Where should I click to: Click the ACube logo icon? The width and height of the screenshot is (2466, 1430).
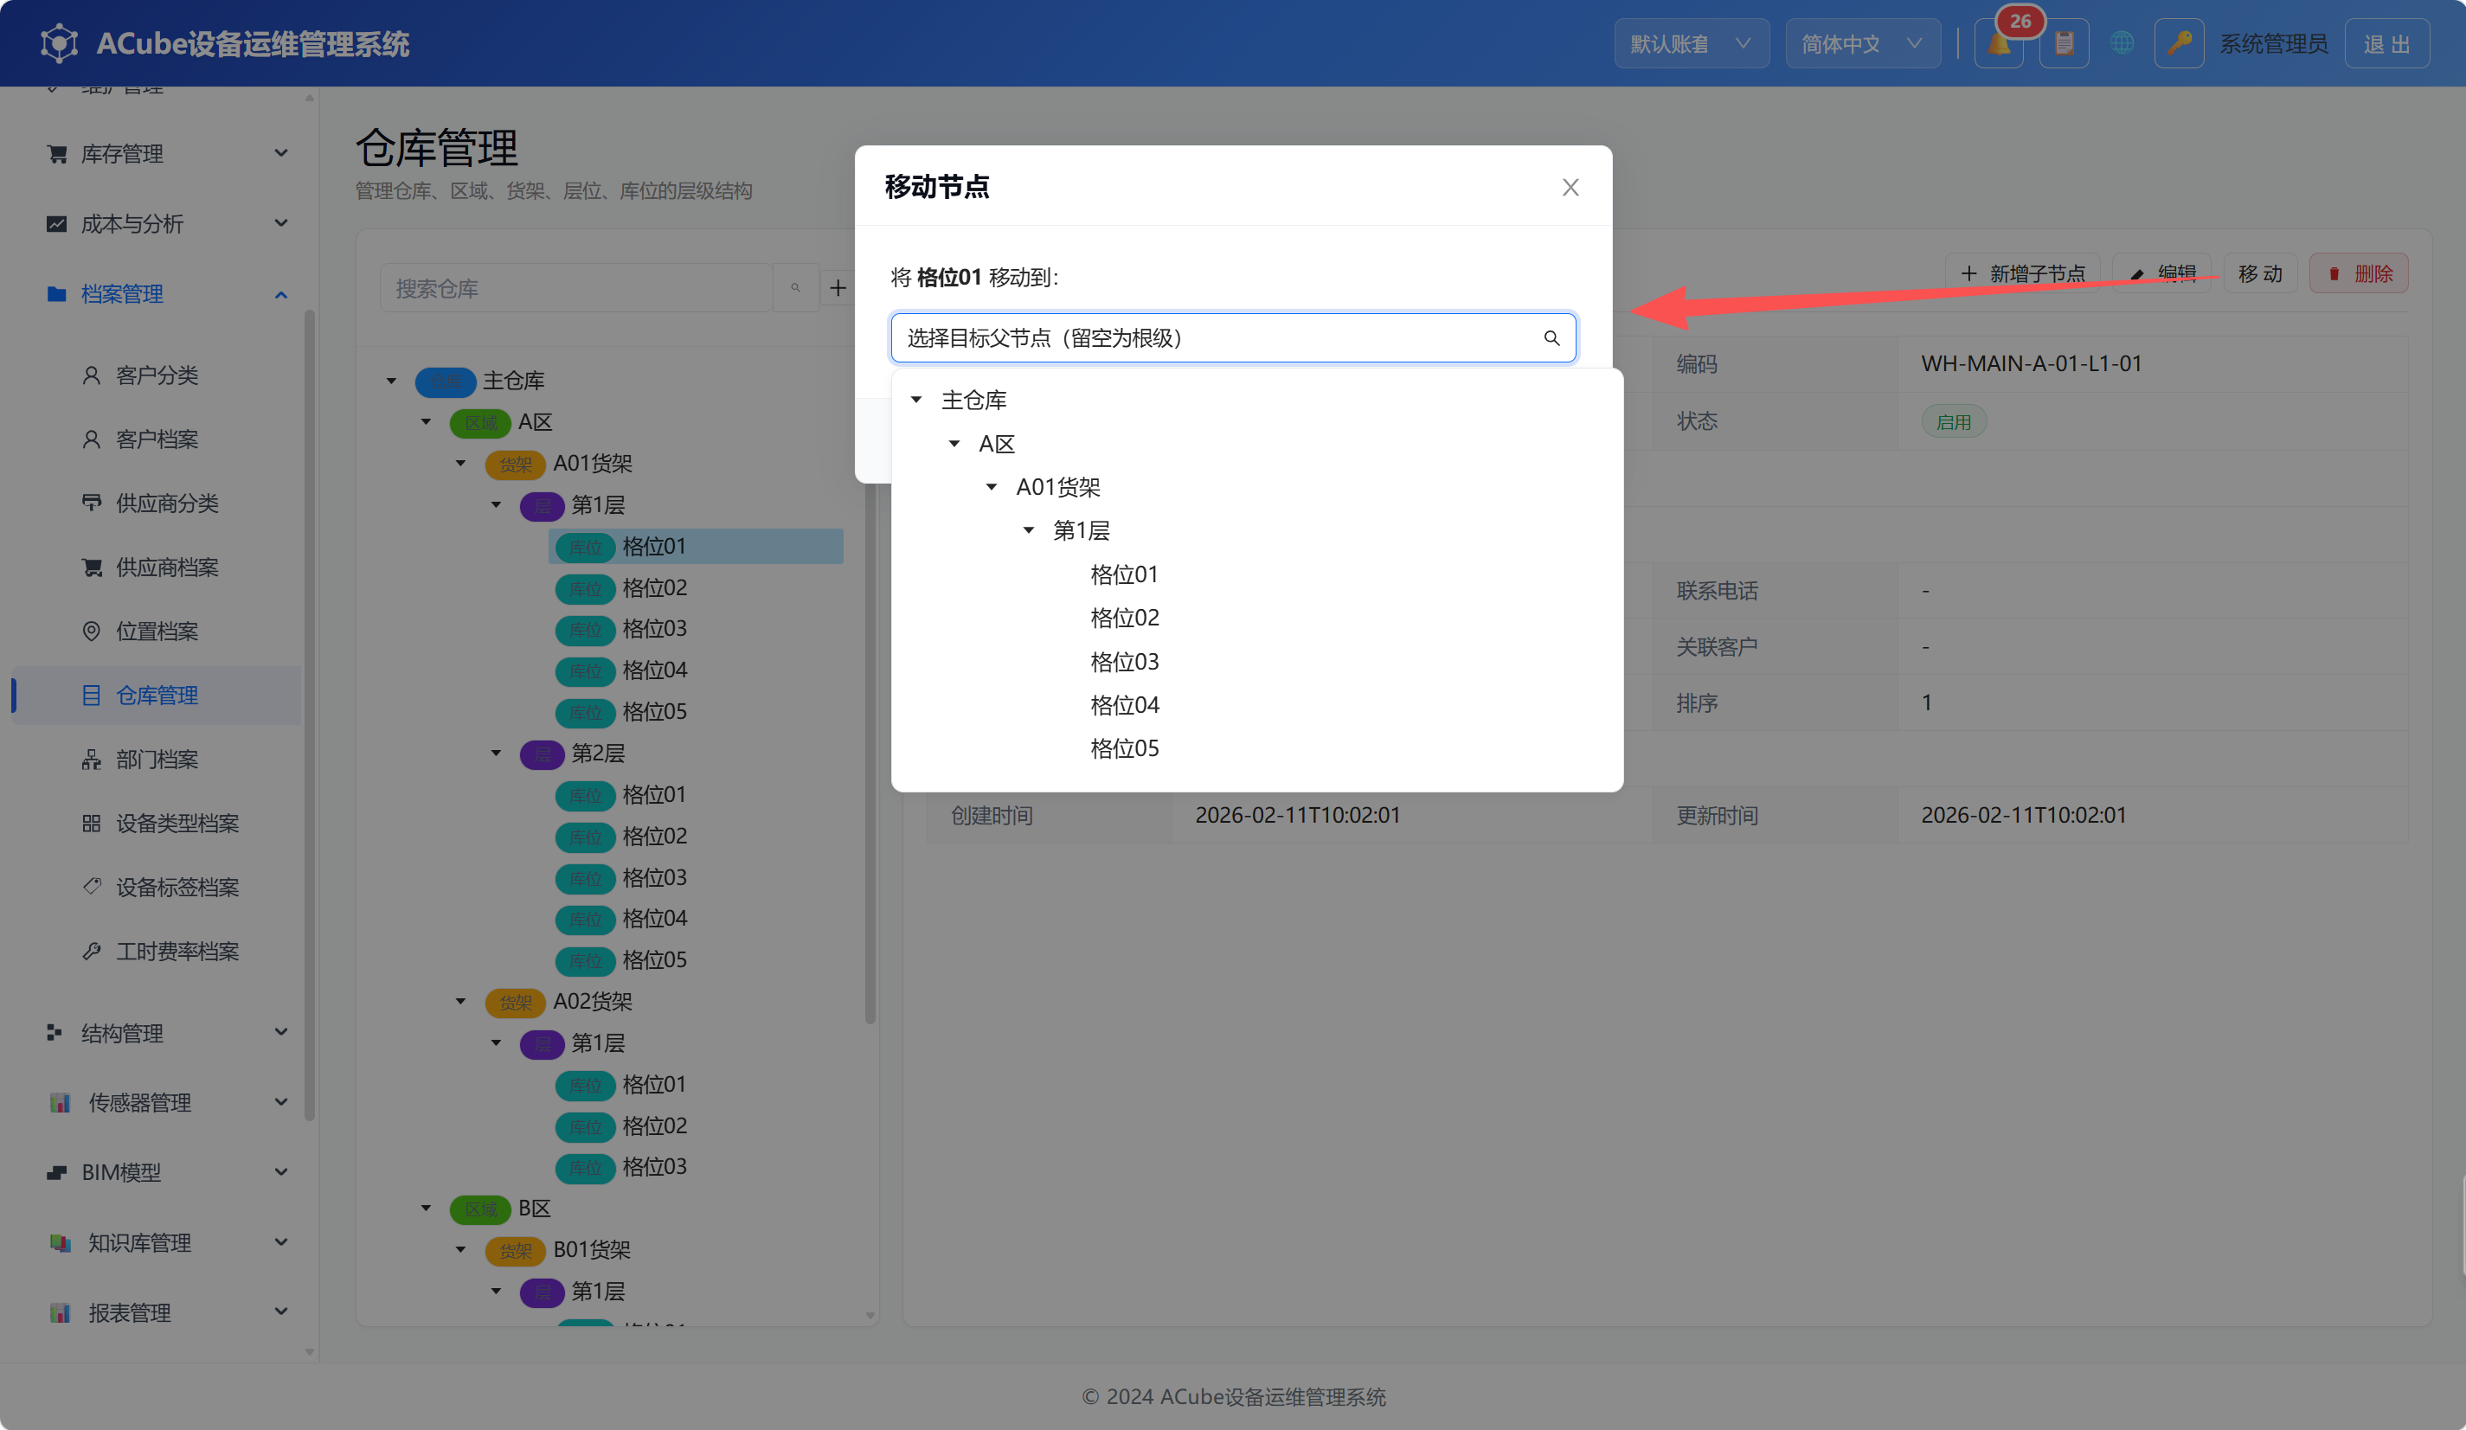[60, 43]
